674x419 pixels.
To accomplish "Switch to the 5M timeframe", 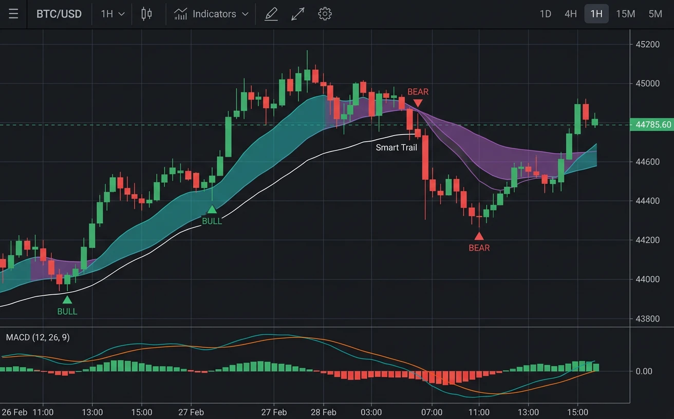I will pyautogui.click(x=655, y=14).
